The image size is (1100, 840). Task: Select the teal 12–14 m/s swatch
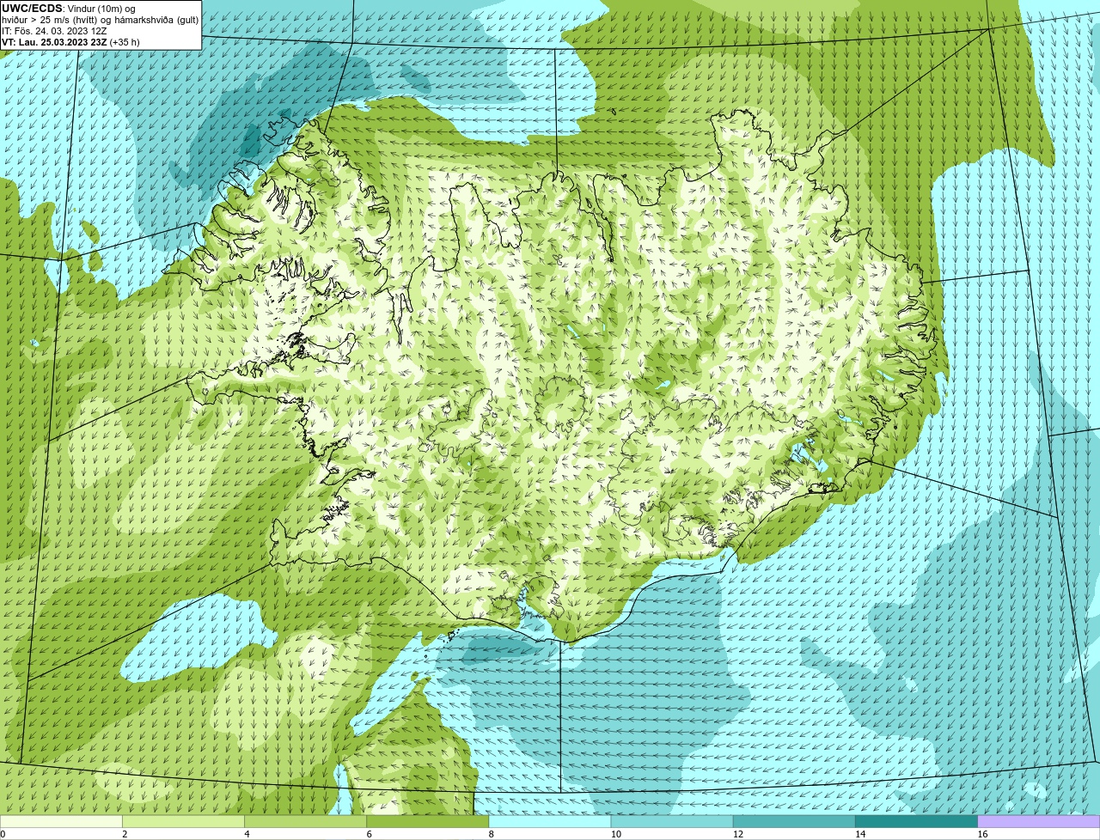pyautogui.click(x=794, y=822)
